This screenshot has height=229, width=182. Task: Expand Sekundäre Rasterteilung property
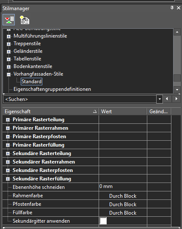tap(8, 154)
